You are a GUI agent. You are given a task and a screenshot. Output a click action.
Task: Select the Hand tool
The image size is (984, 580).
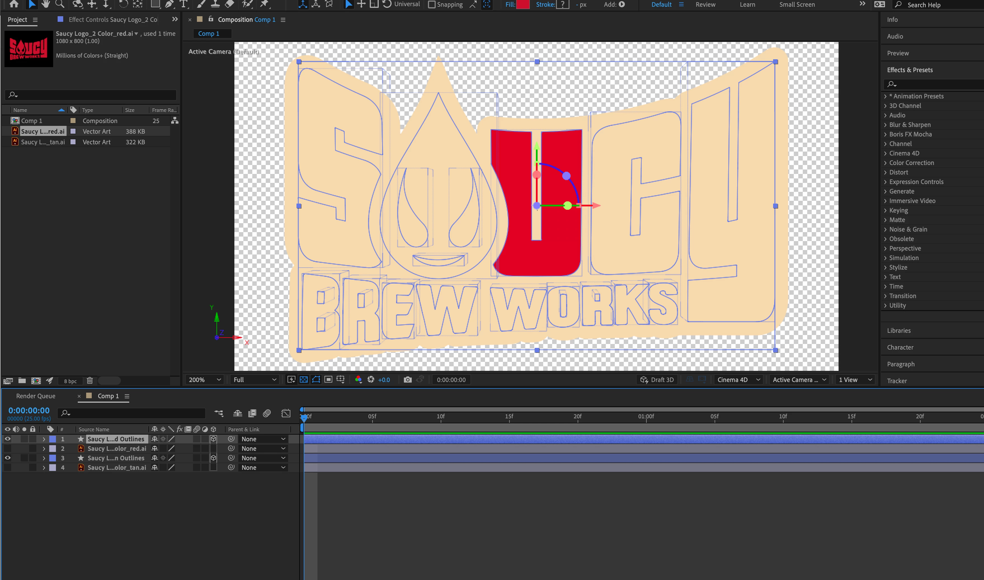[x=45, y=4]
